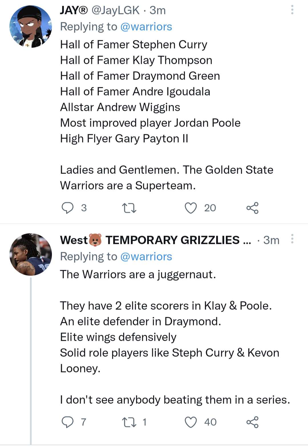Open @warriors profile from JAY's reply
The height and width of the screenshot is (447, 308).
point(145,26)
